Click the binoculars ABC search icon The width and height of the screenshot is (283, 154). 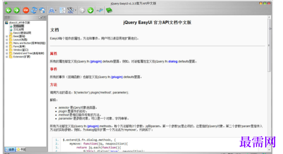coord(71,10)
